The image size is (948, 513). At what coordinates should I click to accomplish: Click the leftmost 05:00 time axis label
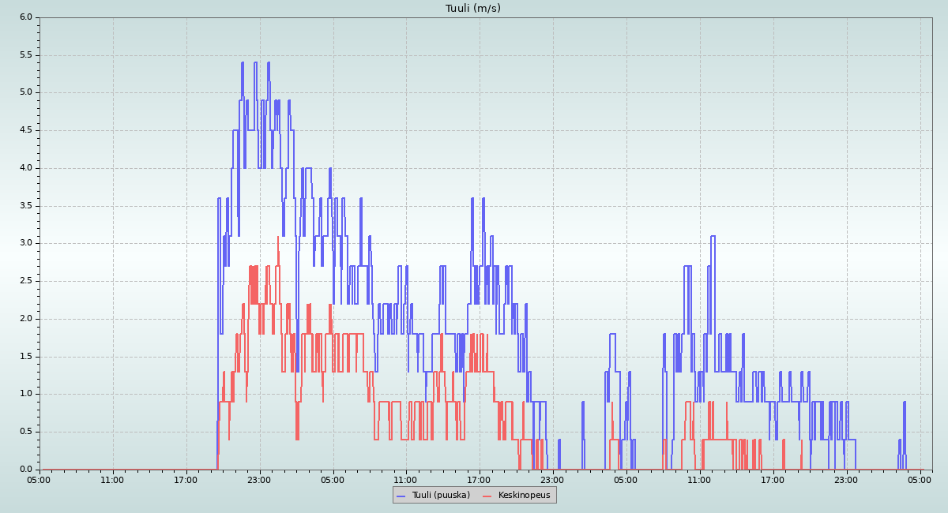pos(39,480)
